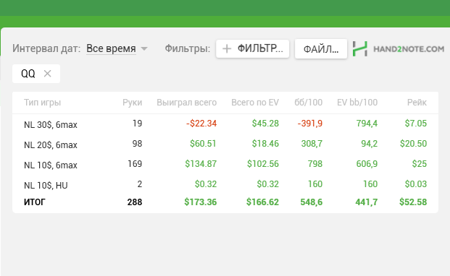Sort by EV bb/100 column header
Image resolution: width=450 pixels, height=276 pixels.
(357, 103)
